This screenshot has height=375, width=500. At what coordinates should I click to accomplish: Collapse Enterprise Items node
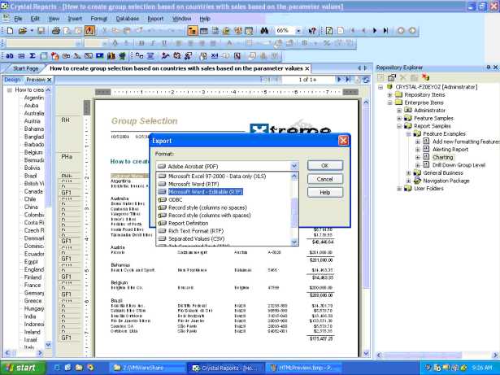pyautogui.click(x=389, y=102)
